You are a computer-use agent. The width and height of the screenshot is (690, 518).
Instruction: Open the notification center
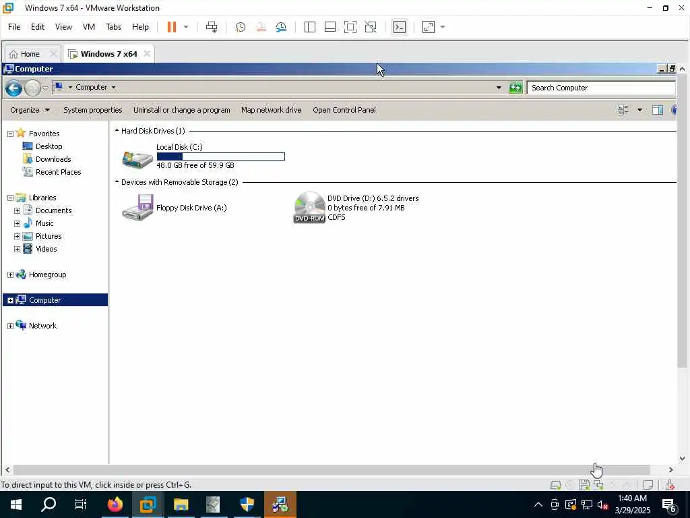[x=669, y=505]
